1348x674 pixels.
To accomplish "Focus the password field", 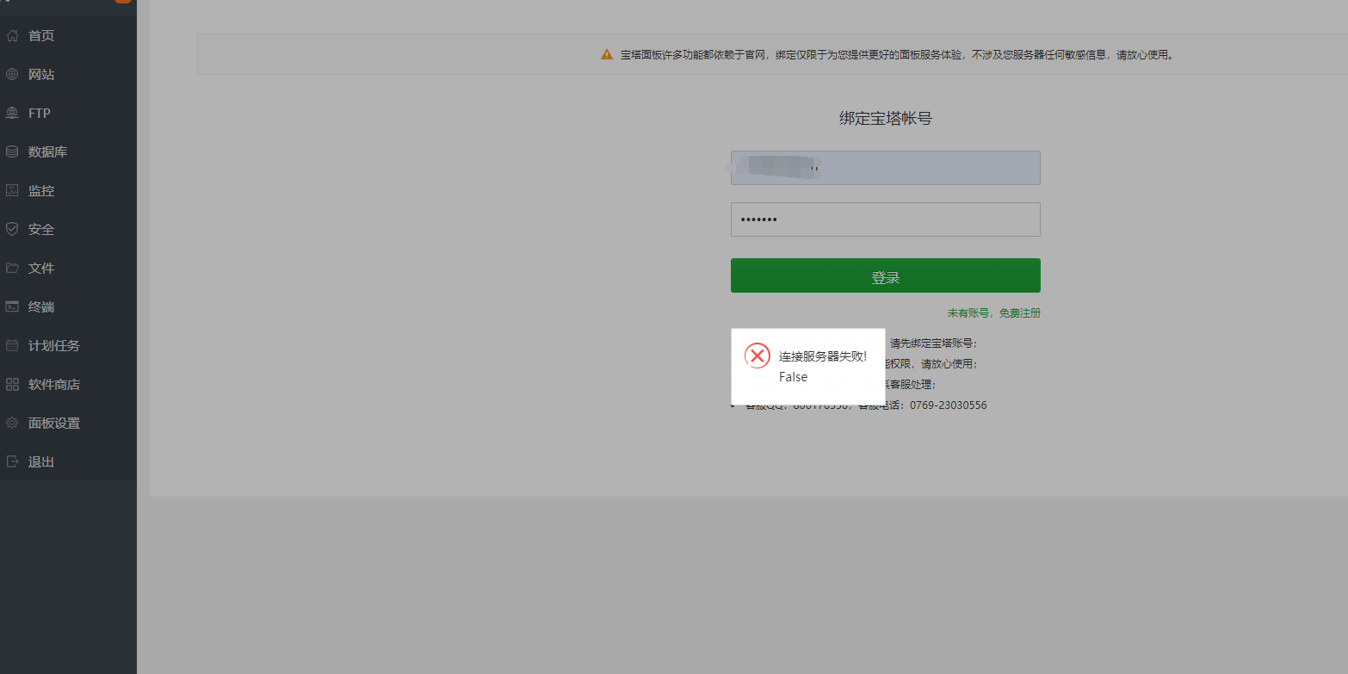I will tap(886, 220).
